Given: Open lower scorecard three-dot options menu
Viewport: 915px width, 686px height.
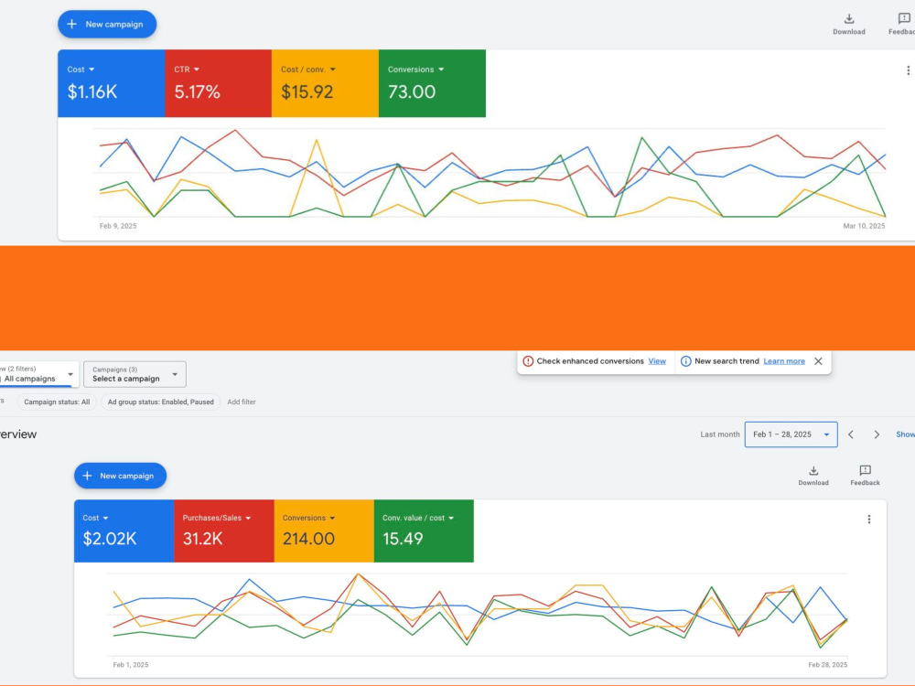Looking at the screenshot, I should pos(869,520).
